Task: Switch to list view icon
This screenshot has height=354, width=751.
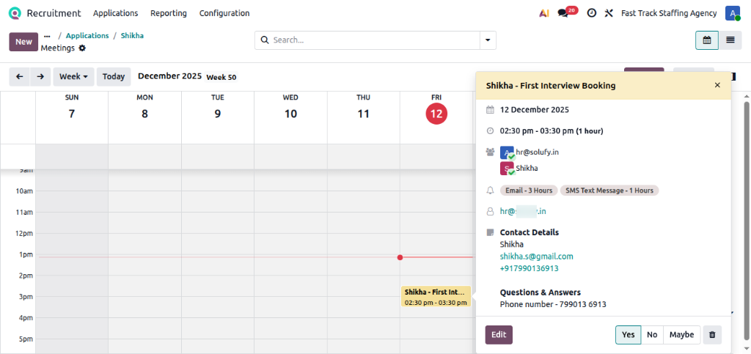Action: coord(730,40)
